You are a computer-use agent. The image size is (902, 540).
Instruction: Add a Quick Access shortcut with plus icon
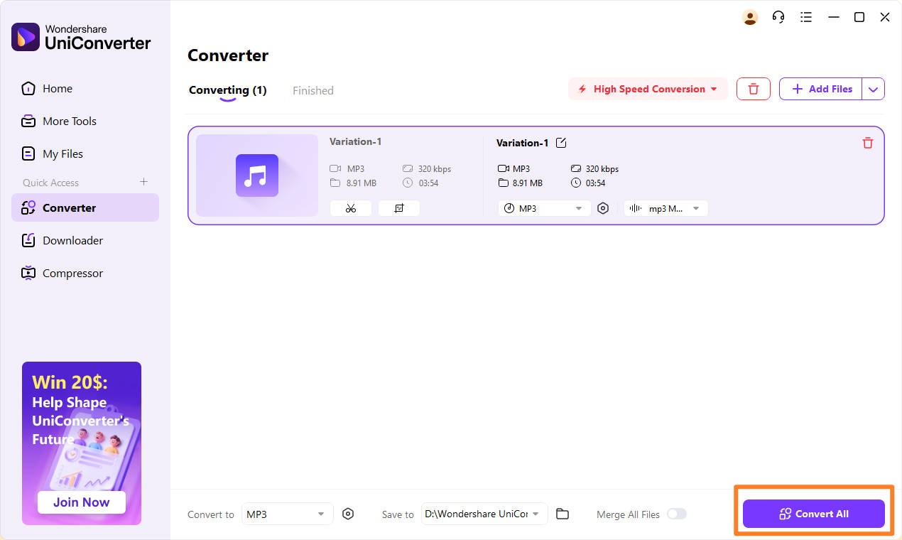coord(143,182)
